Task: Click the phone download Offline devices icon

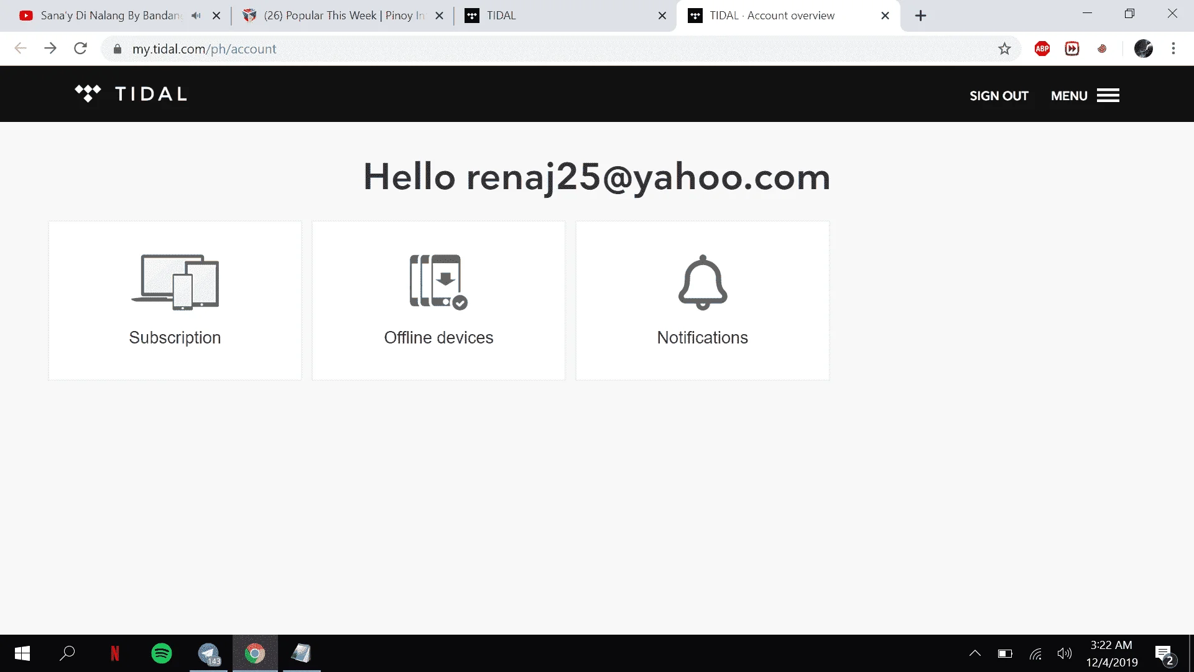Action: [x=438, y=281]
